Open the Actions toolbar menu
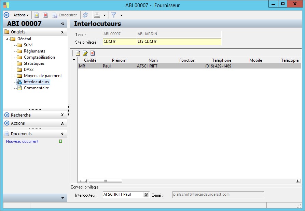 (21, 15)
